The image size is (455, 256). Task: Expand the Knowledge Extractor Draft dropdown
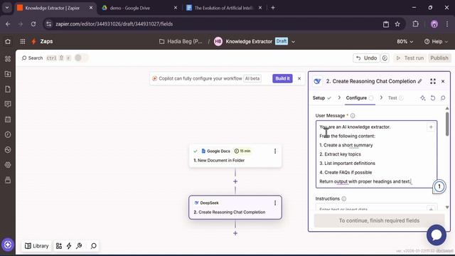coord(294,41)
